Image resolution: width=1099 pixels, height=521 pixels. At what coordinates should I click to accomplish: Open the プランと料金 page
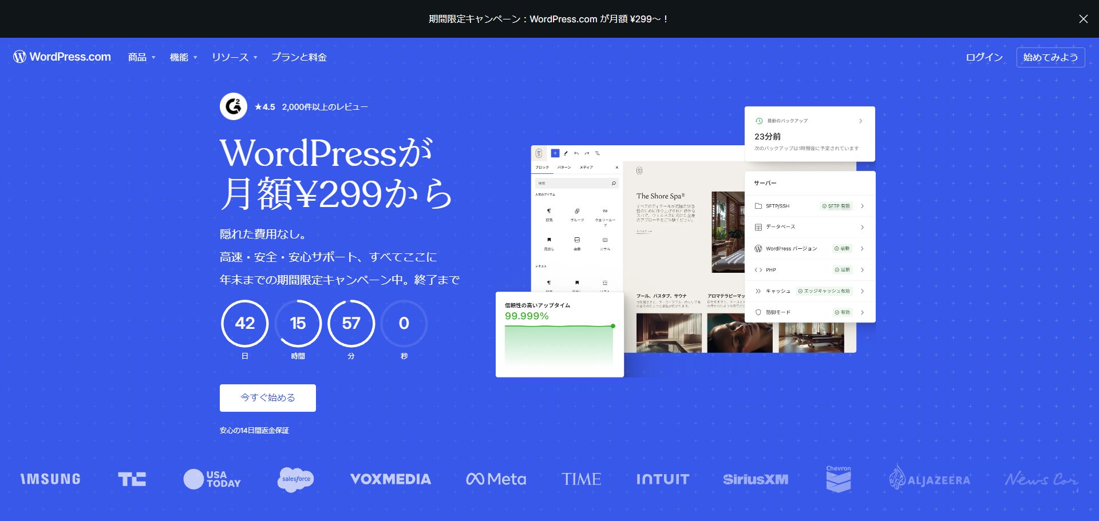(x=299, y=58)
